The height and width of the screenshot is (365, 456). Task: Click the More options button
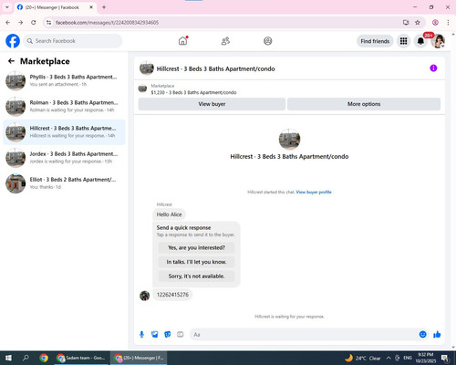[364, 104]
